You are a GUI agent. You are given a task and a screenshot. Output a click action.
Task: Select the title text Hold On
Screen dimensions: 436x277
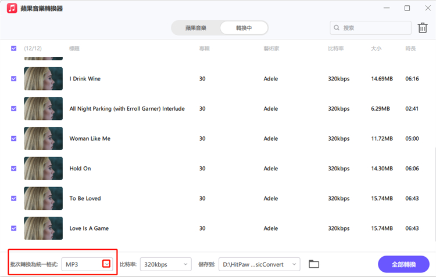(80, 169)
